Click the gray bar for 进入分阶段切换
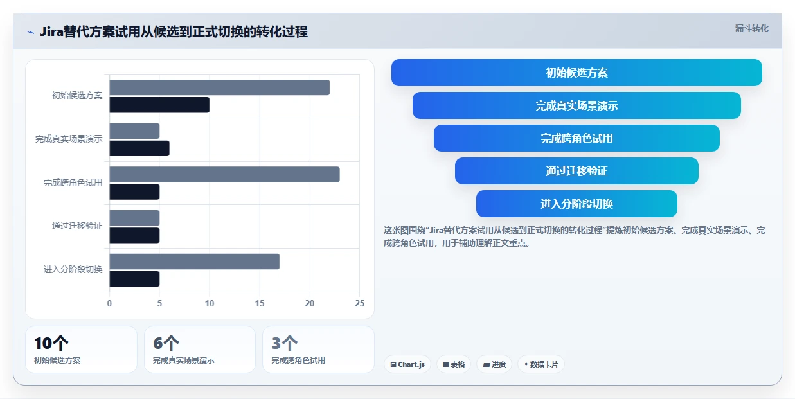Screen dimensions: 795x399 pos(194,262)
